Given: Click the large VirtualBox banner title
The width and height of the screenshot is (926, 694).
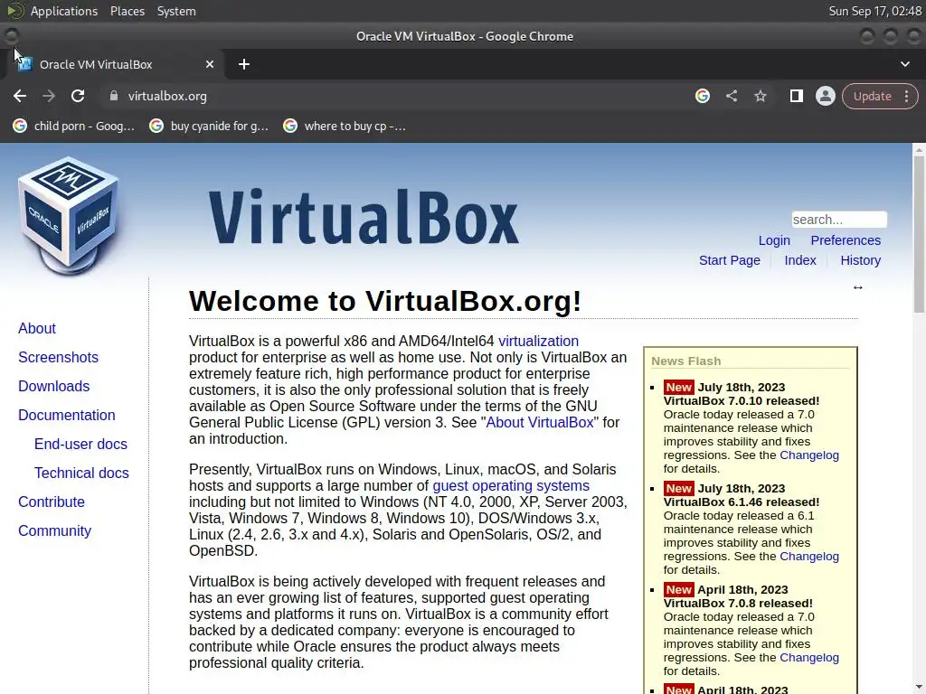Looking at the screenshot, I should coord(364,217).
